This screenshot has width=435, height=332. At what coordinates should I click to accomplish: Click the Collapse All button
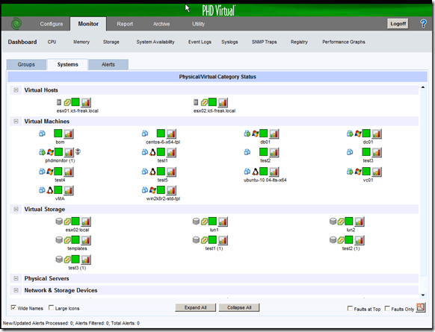(239, 307)
